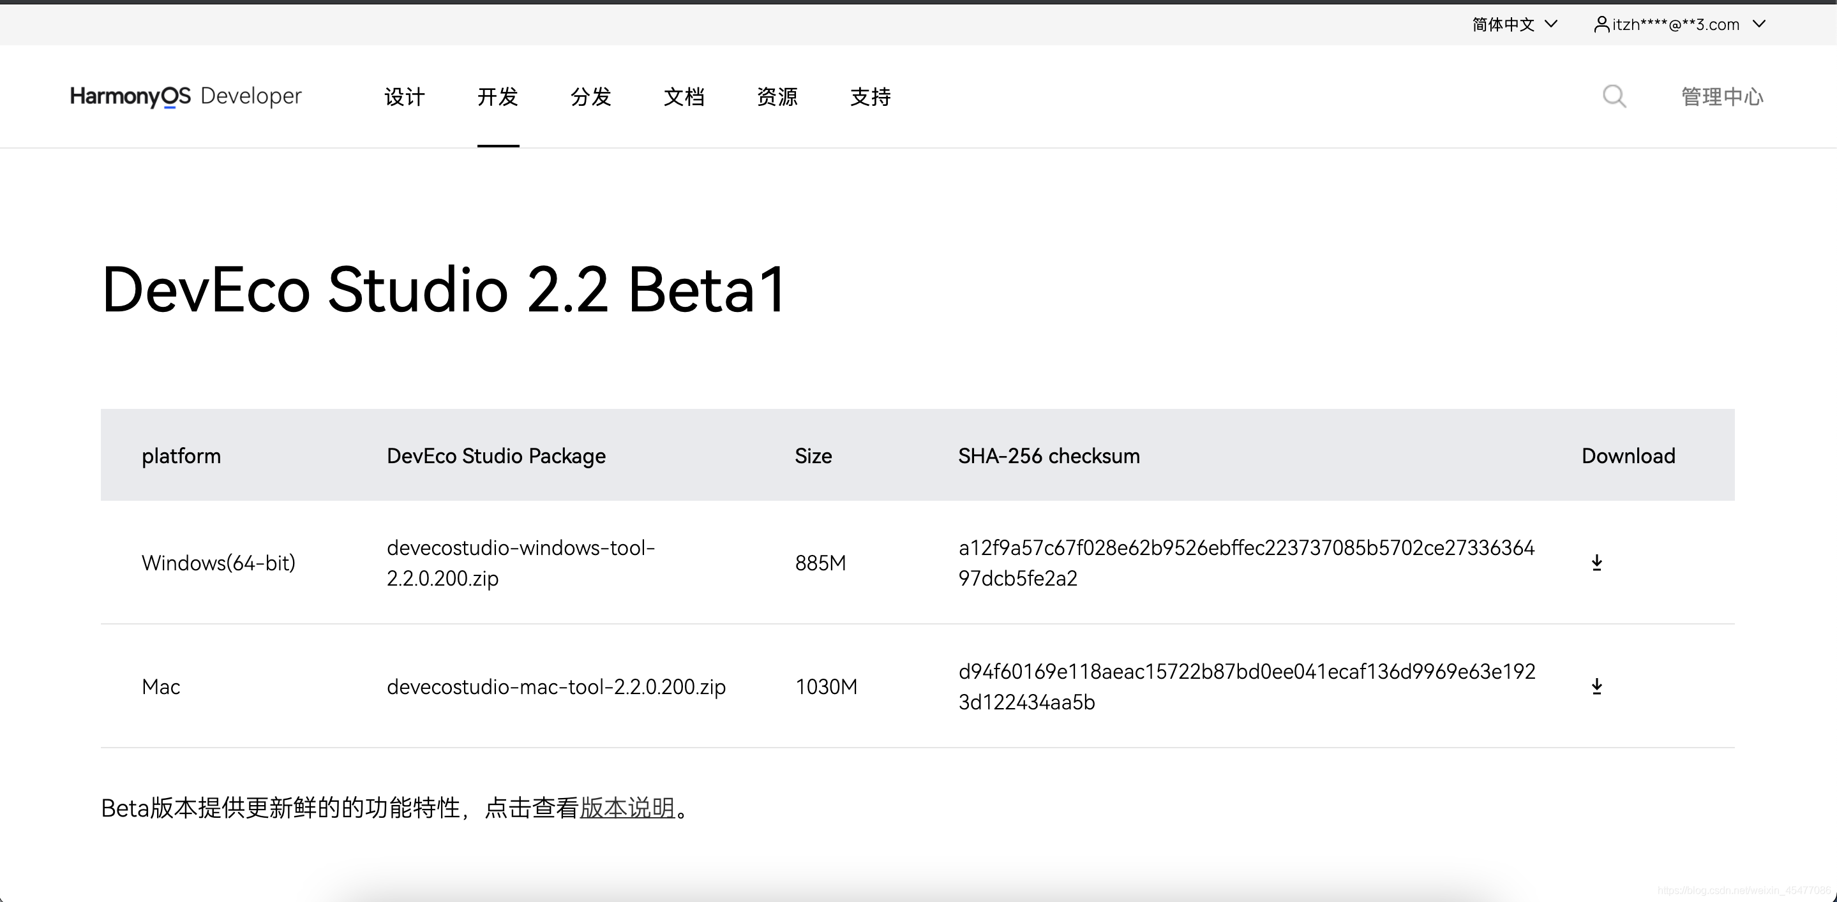Click the Mac platform cell
This screenshot has height=902, width=1837.
(161, 687)
